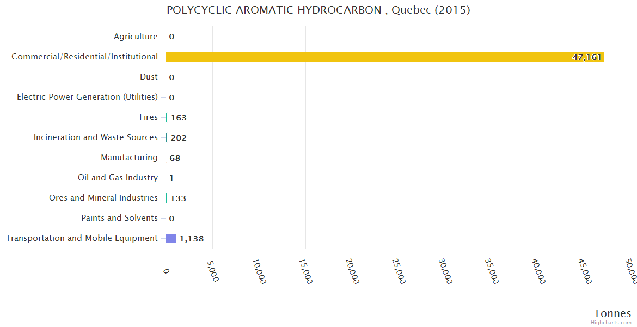The image size is (637, 327).
Task: Click the 202 data label
Action: 179,138
